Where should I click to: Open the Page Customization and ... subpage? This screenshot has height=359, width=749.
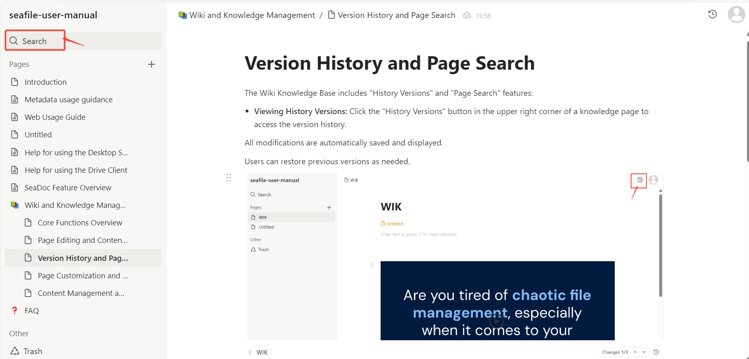(83, 275)
